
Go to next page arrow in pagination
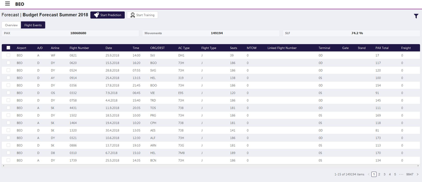pyautogui.click(x=417, y=174)
